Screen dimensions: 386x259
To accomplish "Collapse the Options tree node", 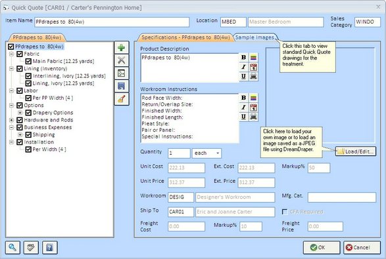I will 11,106.
